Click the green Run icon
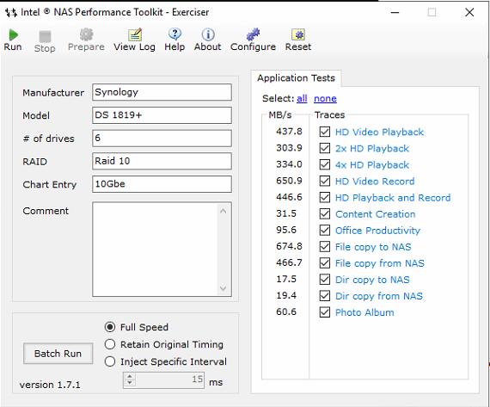This screenshot has width=490, height=407. (13, 34)
